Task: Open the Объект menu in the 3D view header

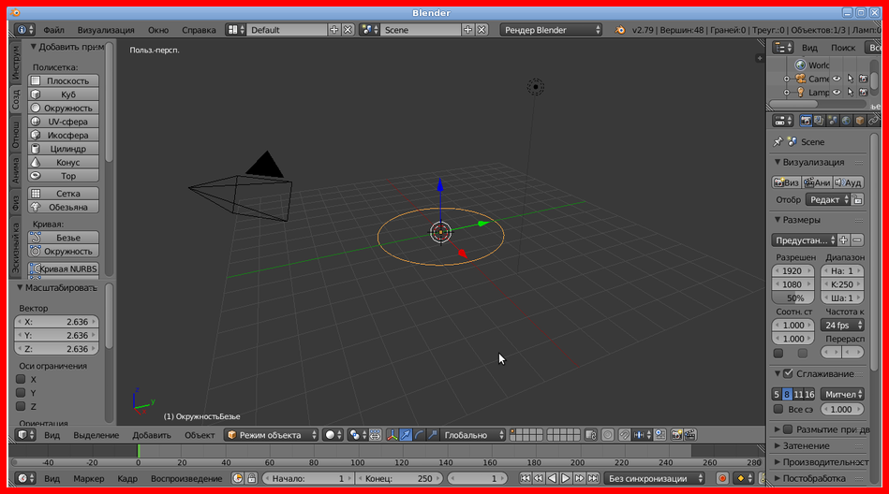Action: (200, 435)
